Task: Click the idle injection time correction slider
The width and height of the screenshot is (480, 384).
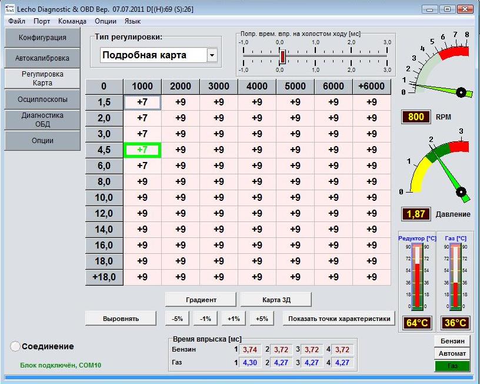Action: point(283,57)
